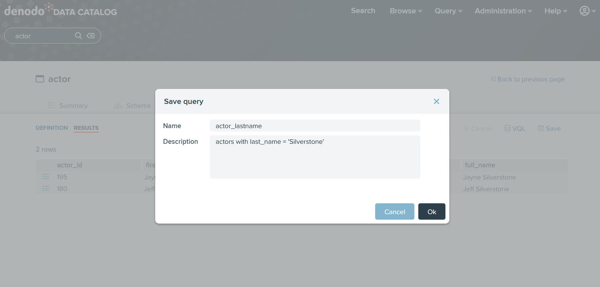Click the actor_id value 180
600x287 pixels.
[x=62, y=189]
